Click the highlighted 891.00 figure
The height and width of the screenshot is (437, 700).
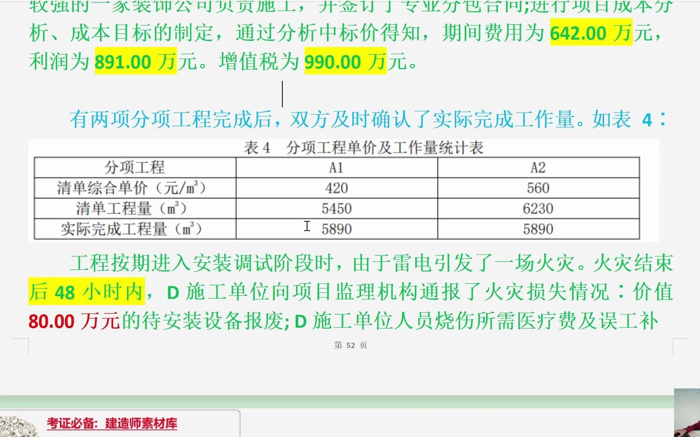[122, 62]
